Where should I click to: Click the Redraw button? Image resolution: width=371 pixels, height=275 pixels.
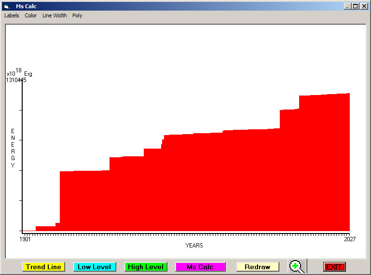click(x=257, y=267)
